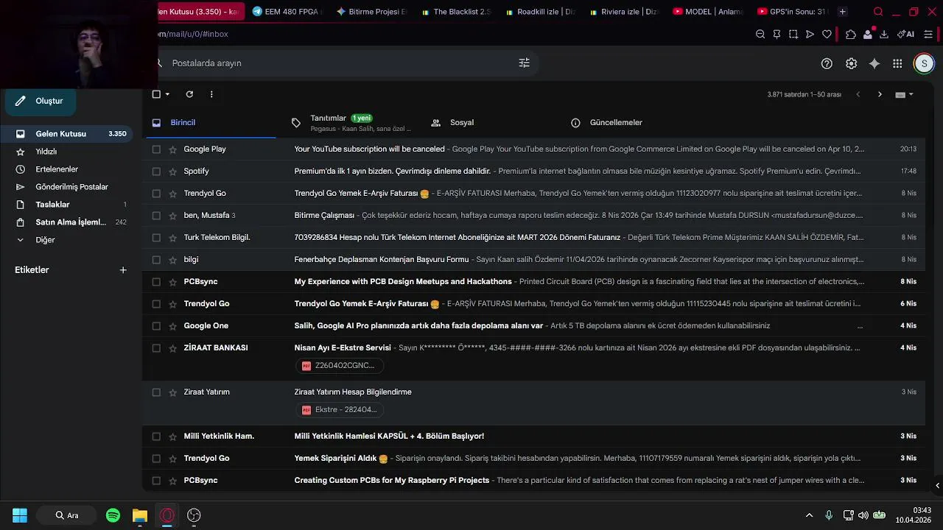The height and width of the screenshot is (530, 943).
Task: Select the Milli Yetkinlik Ham. email checkbox
Action: [x=156, y=437]
